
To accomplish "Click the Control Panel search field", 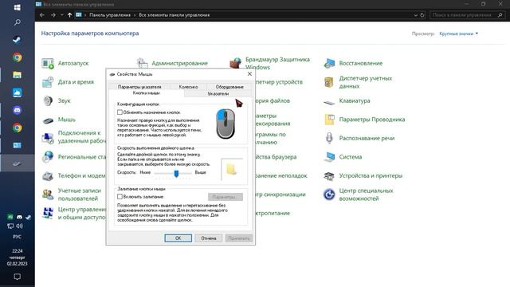I will (467, 15).
